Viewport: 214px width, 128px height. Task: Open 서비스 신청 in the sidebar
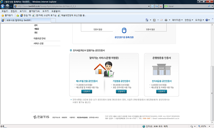coord(39,43)
